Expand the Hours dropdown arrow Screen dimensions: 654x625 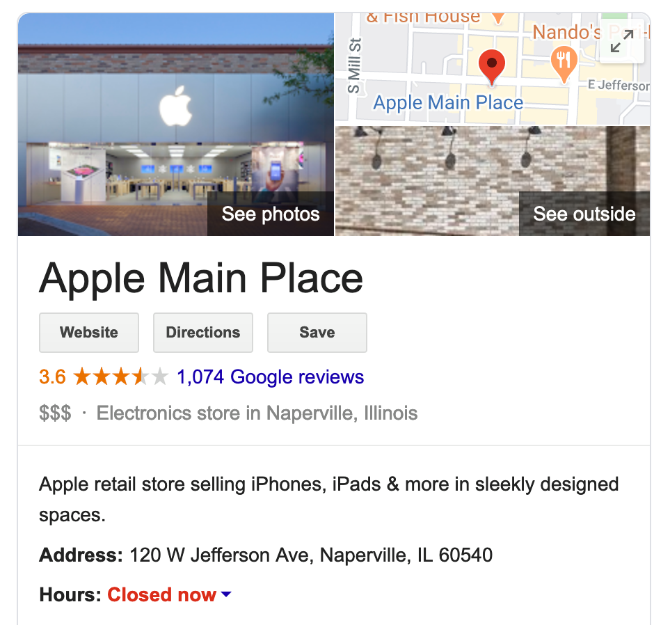(226, 595)
